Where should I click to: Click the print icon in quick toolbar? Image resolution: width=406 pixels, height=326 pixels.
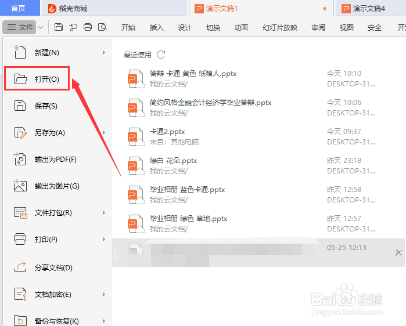88,27
